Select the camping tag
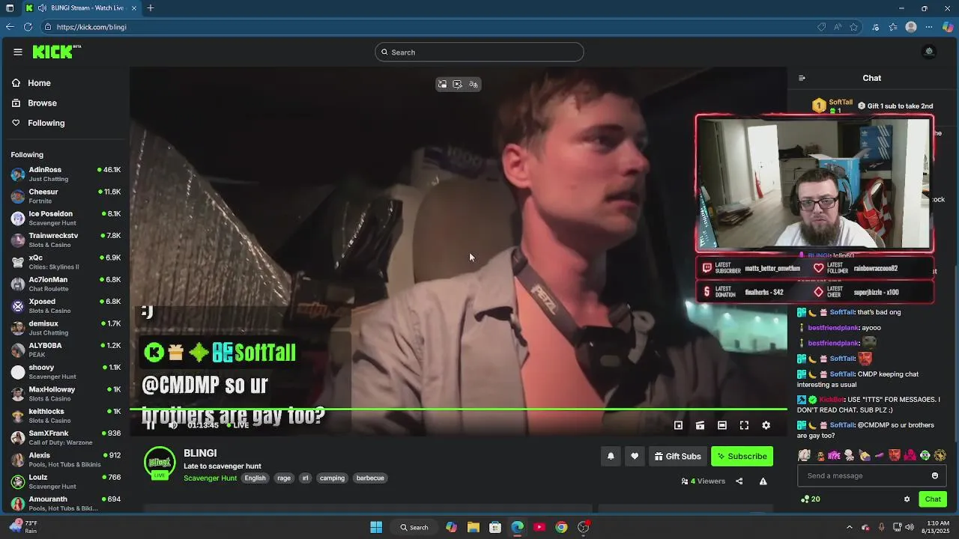 [x=332, y=478]
